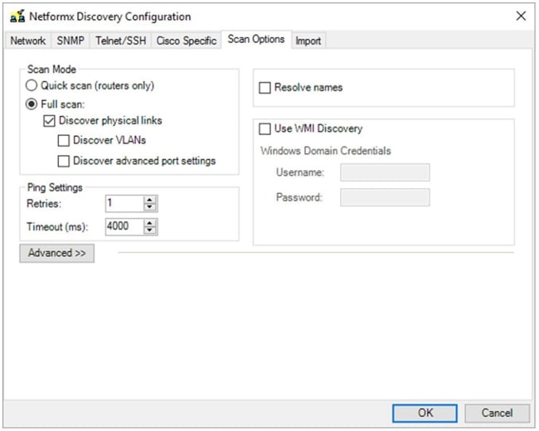Decrease Timeout with the down arrow
The image size is (539, 431).
(149, 230)
